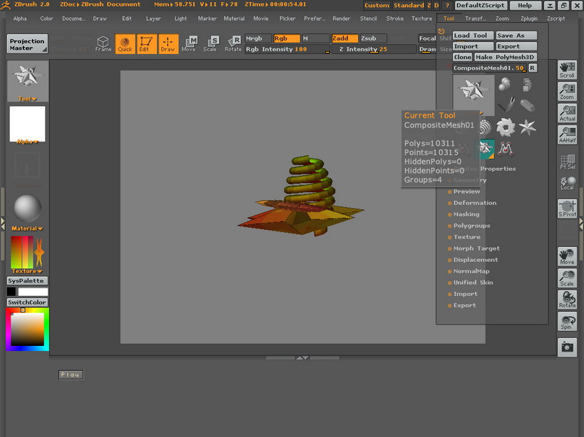Activate the Draw mode icon

(168, 45)
